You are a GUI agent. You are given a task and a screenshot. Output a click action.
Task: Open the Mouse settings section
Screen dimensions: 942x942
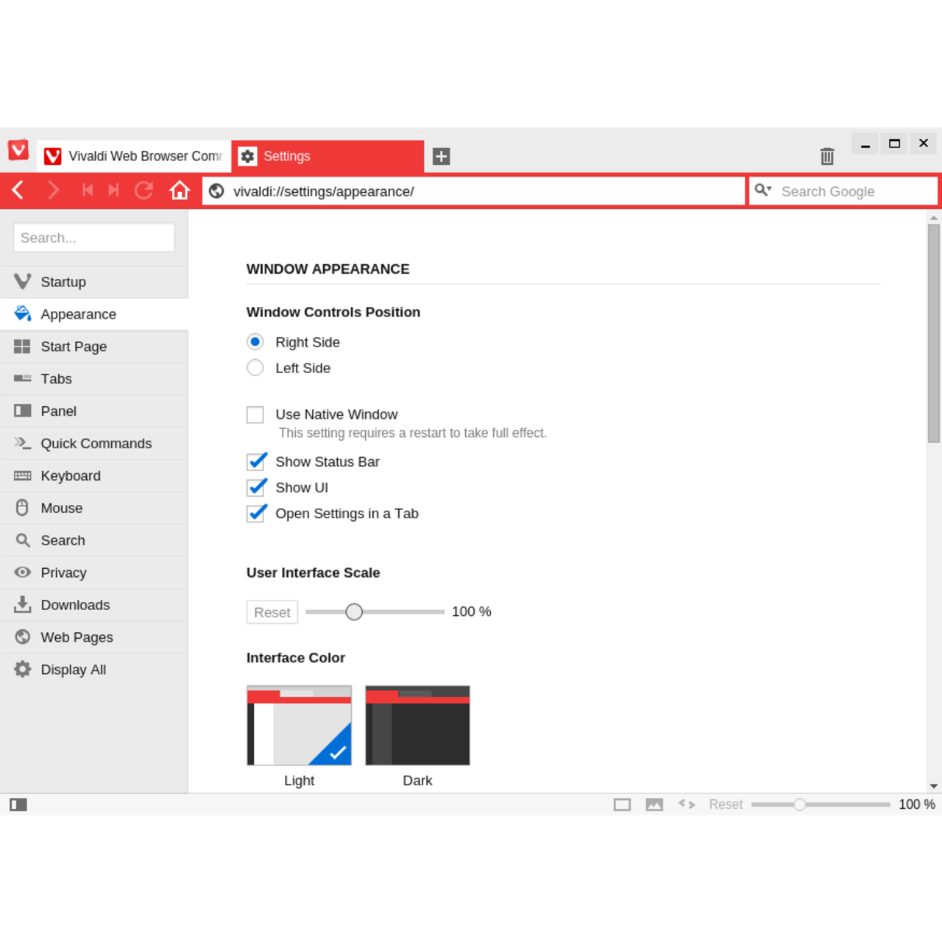[62, 508]
